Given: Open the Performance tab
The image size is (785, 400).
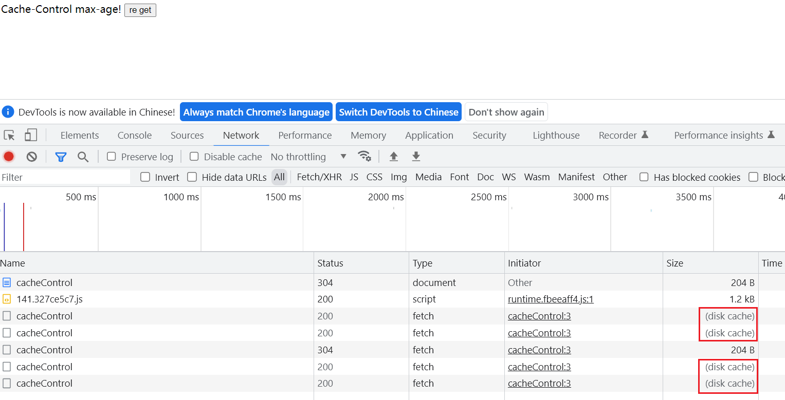Looking at the screenshot, I should (x=305, y=135).
